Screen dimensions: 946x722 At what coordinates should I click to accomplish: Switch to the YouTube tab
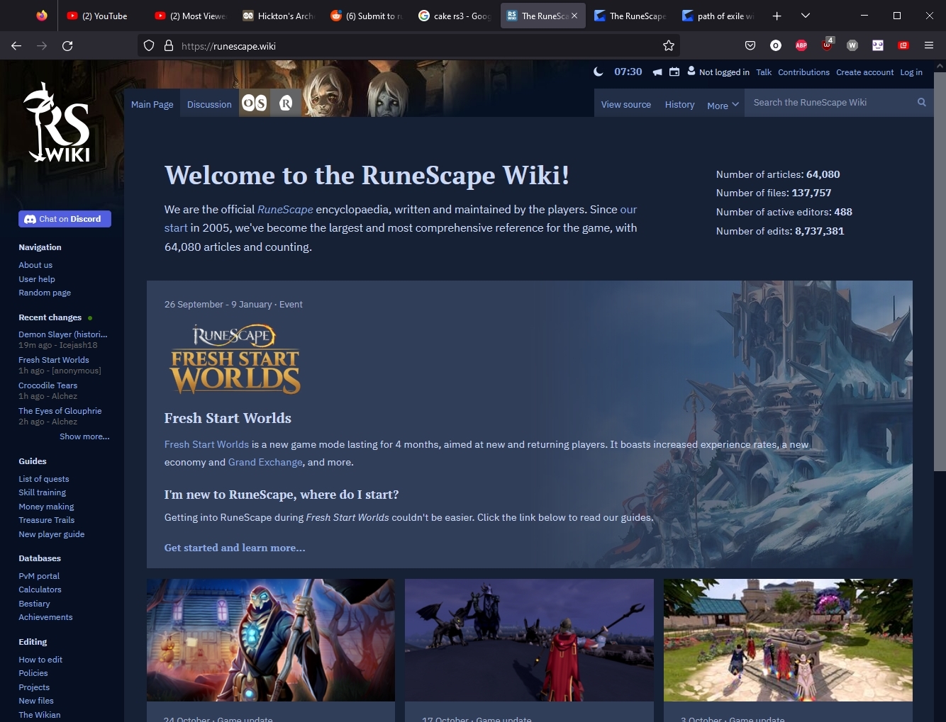pyautogui.click(x=102, y=16)
